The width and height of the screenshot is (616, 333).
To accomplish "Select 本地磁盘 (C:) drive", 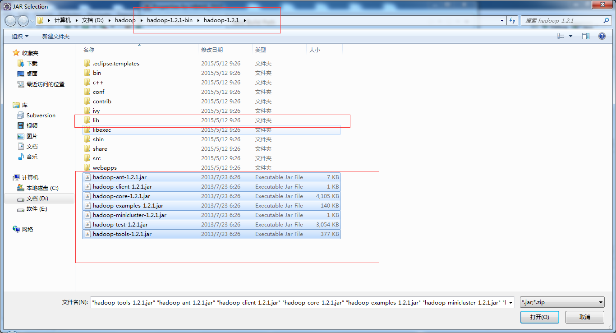I will (x=38, y=188).
